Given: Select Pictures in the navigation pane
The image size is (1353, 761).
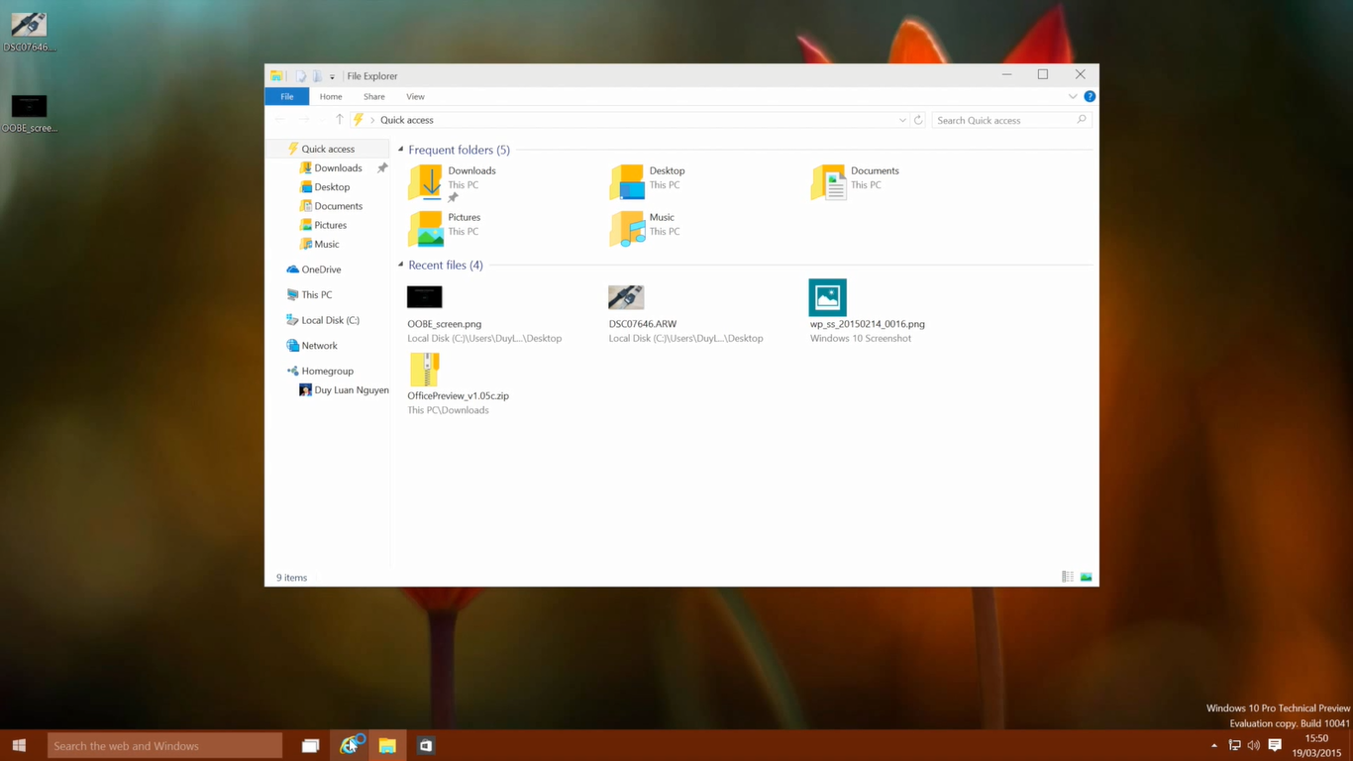Looking at the screenshot, I should tap(330, 225).
